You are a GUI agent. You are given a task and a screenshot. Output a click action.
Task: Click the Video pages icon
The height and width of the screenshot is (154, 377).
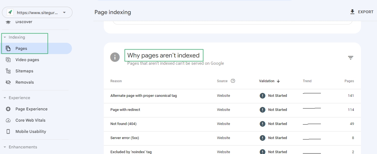tap(8, 60)
